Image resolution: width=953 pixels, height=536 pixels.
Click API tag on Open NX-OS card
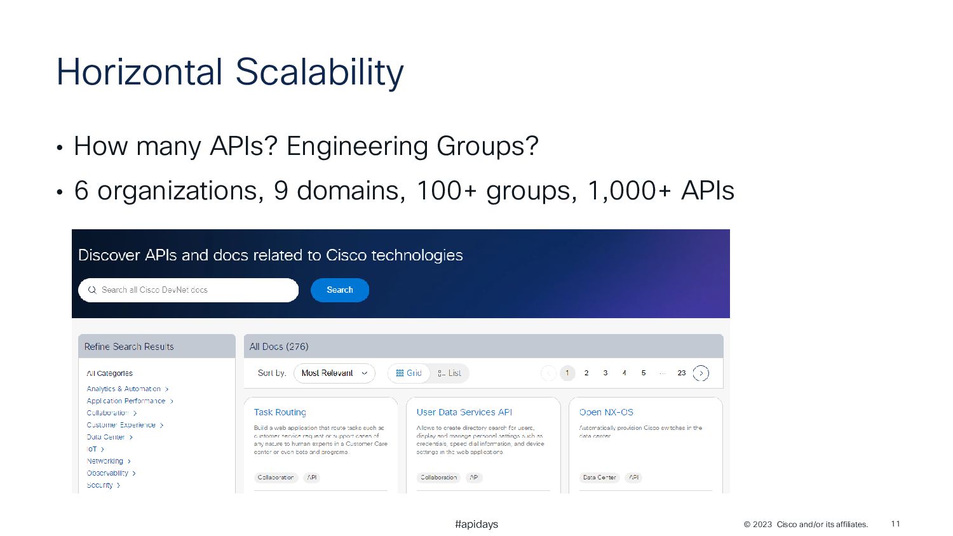(634, 478)
